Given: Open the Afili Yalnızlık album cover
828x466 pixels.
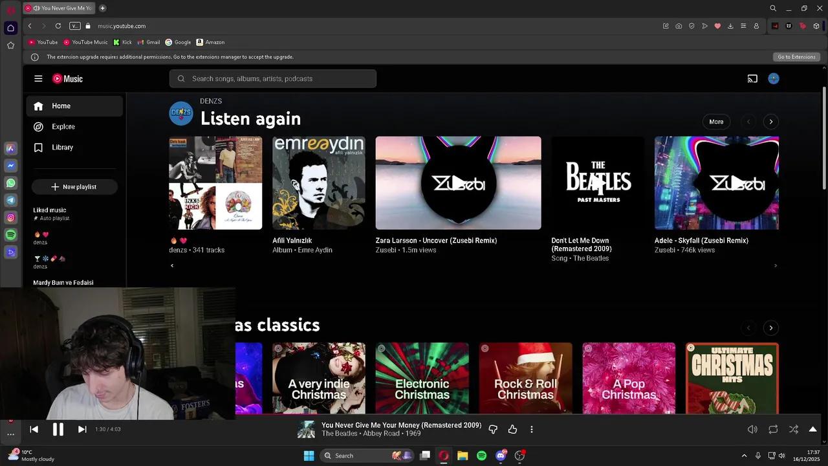Looking at the screenshot, I should coord(319,183).
